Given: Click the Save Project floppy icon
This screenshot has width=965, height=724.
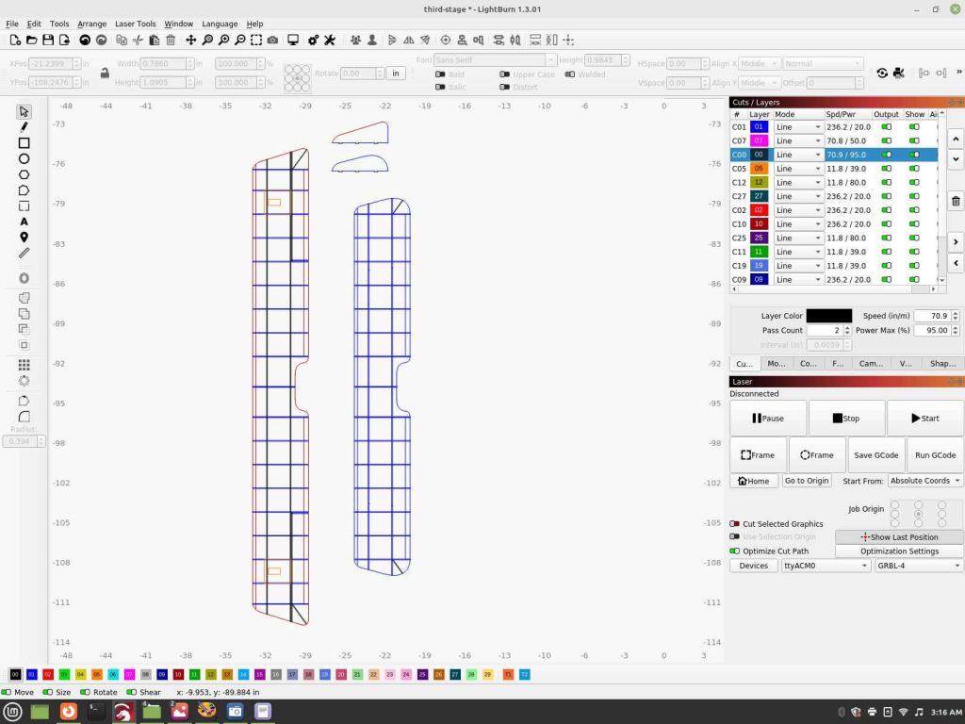Looking at the screenshot, I should [48, 41].
